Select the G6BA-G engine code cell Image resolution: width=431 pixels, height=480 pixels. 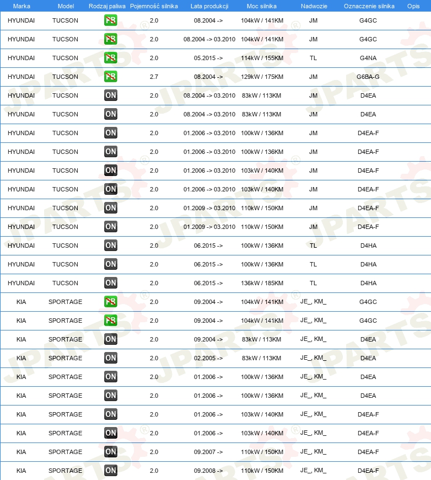368,77
